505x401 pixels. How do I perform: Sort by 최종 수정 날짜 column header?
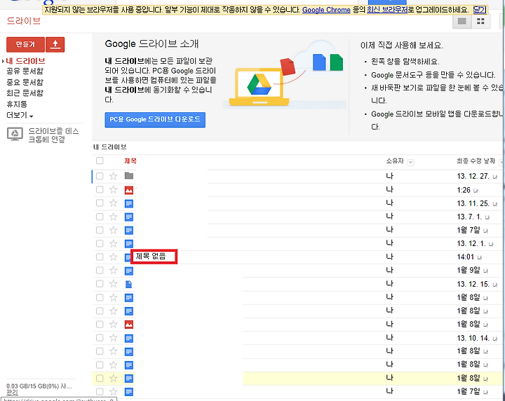point(476,161)
